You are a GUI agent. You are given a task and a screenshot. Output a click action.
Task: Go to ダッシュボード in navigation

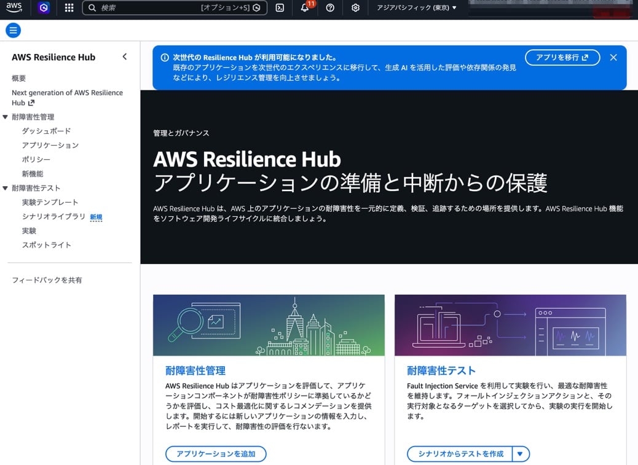click(x=46, y=131)
